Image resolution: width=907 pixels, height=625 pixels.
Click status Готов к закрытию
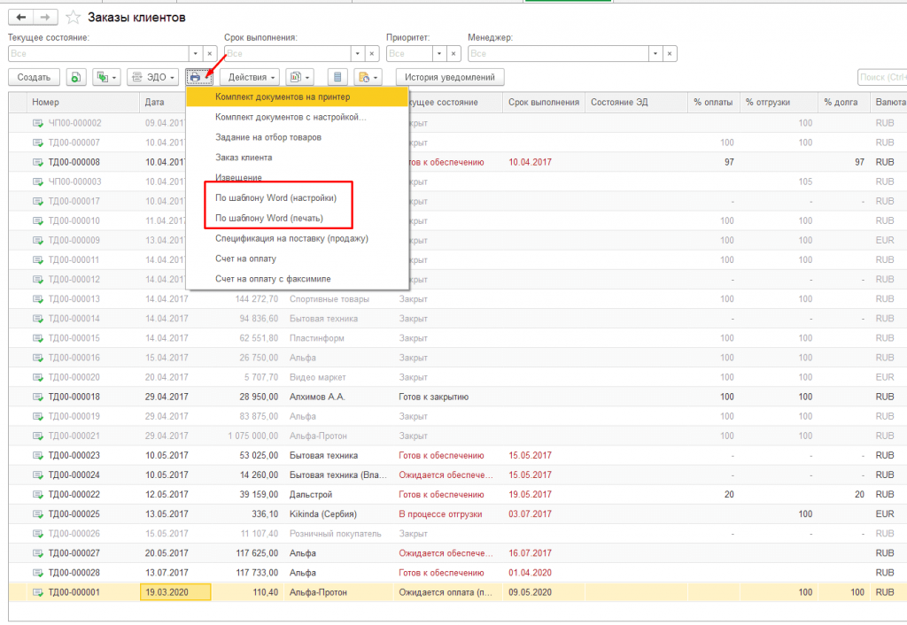click(434, 397)
